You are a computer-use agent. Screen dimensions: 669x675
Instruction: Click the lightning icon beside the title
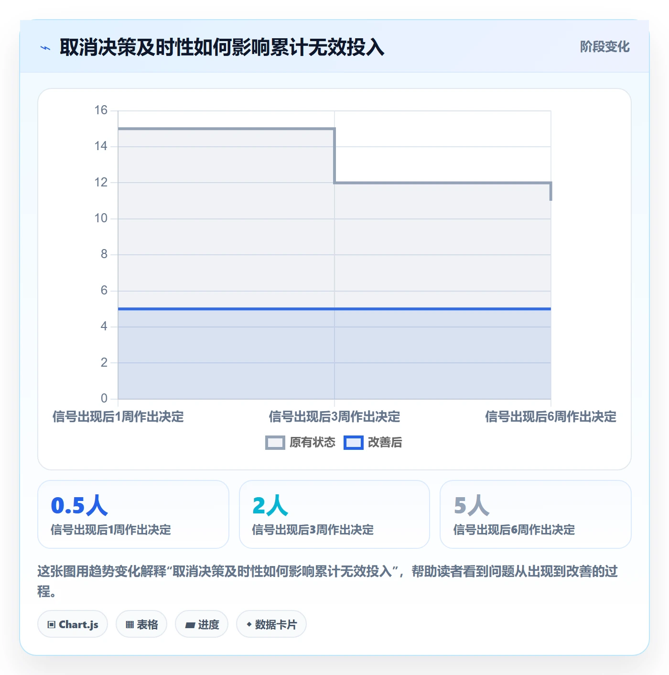(45, 48)
